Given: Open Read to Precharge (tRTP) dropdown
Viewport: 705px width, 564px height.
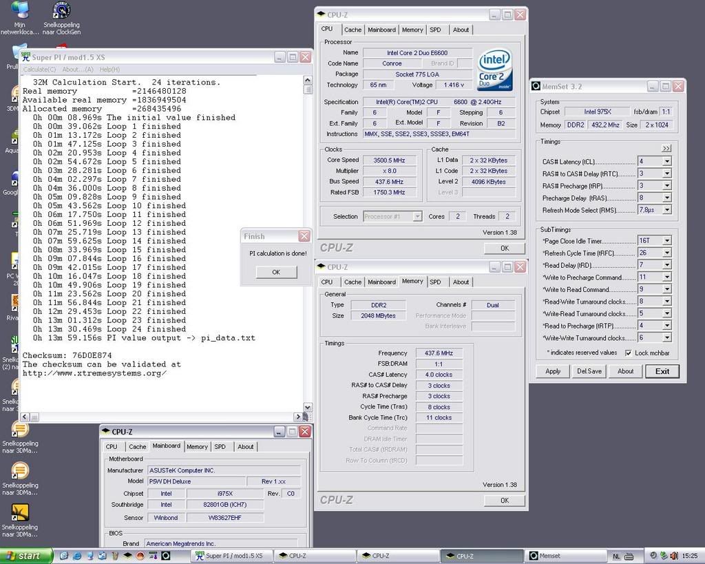Looking at the screenshot, I should [666, 326].
